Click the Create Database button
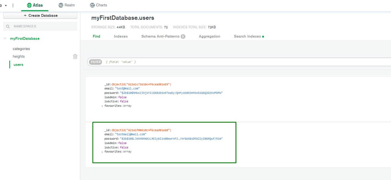The image size is (391, 180). tap(40, 16)
